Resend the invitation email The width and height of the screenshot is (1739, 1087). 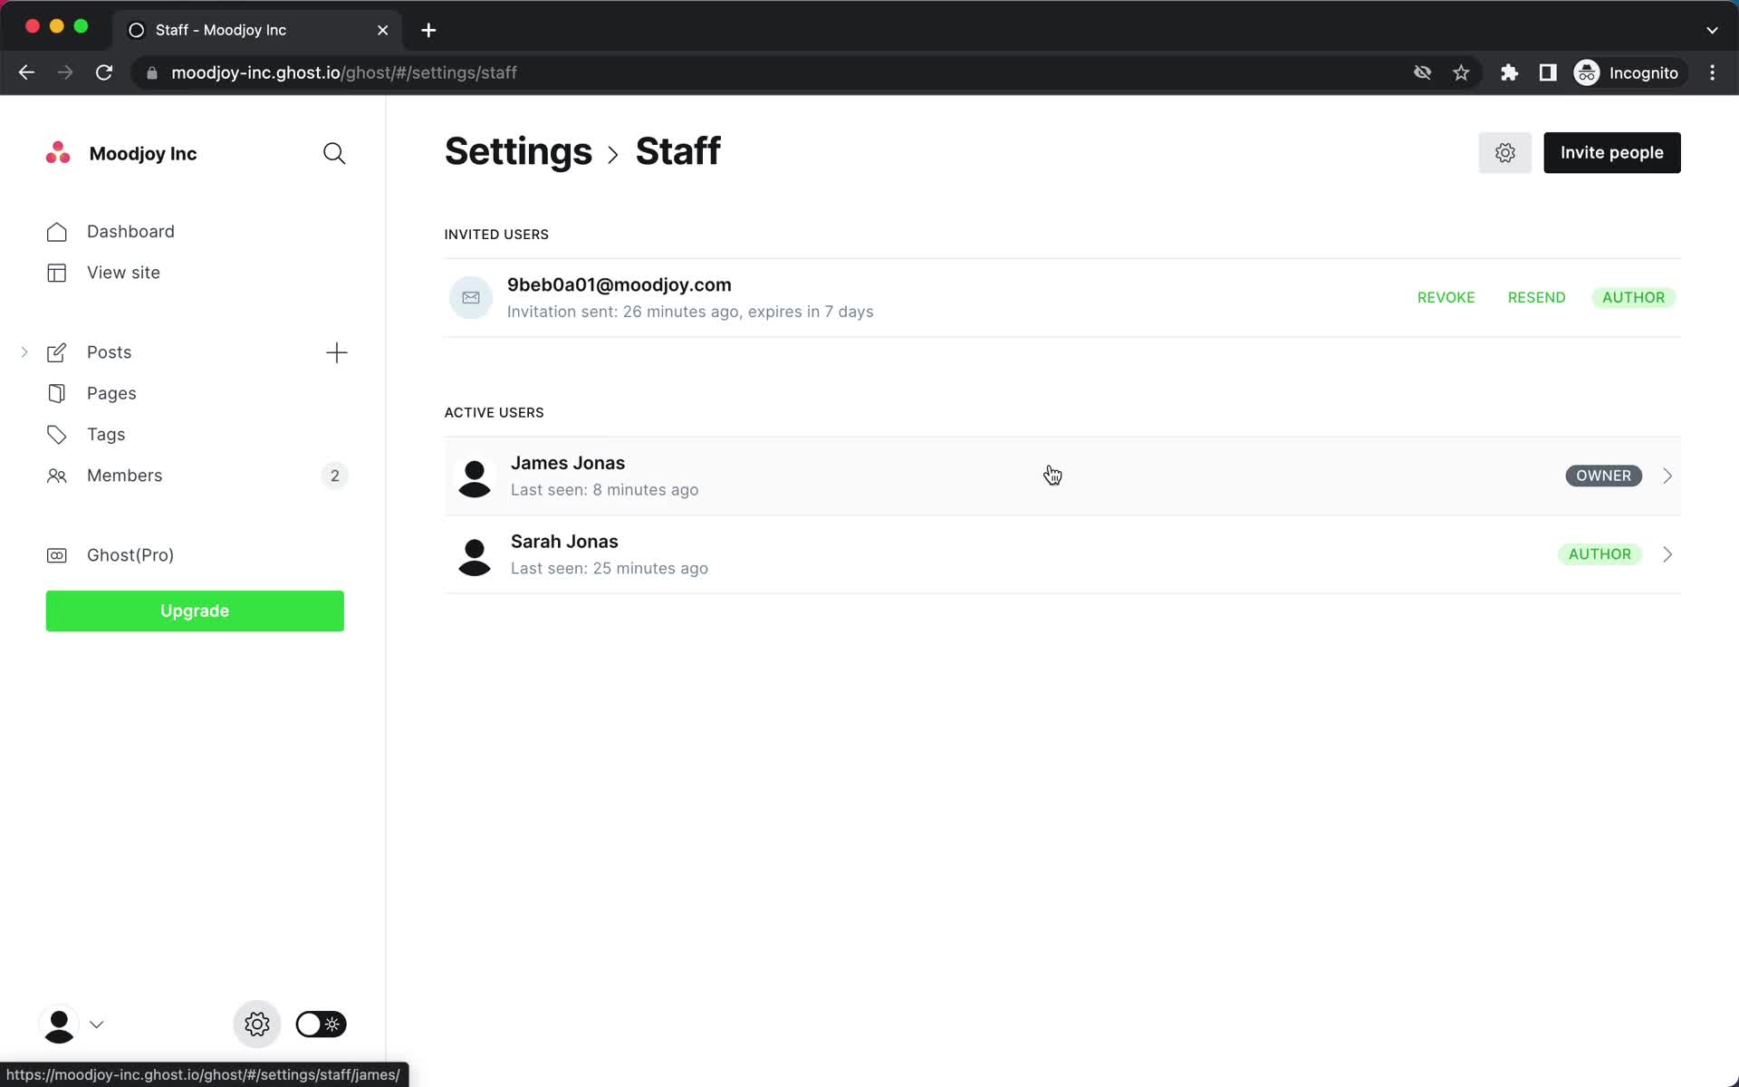pyautogui.click(x=1536, y=297)
